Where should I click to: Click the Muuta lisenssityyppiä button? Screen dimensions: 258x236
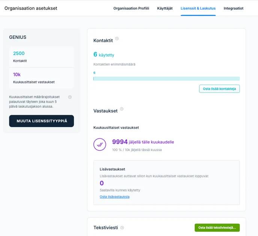coord(42,121)
